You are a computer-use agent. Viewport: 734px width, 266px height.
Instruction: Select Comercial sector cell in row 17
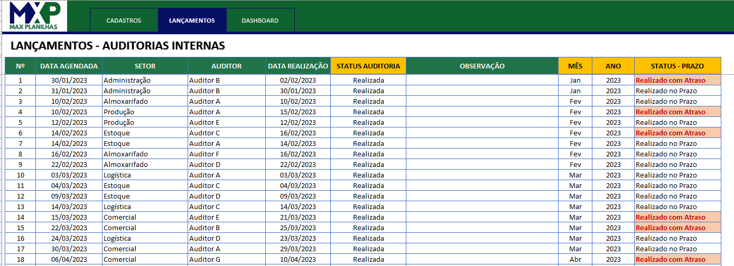(x=145, y=249)
